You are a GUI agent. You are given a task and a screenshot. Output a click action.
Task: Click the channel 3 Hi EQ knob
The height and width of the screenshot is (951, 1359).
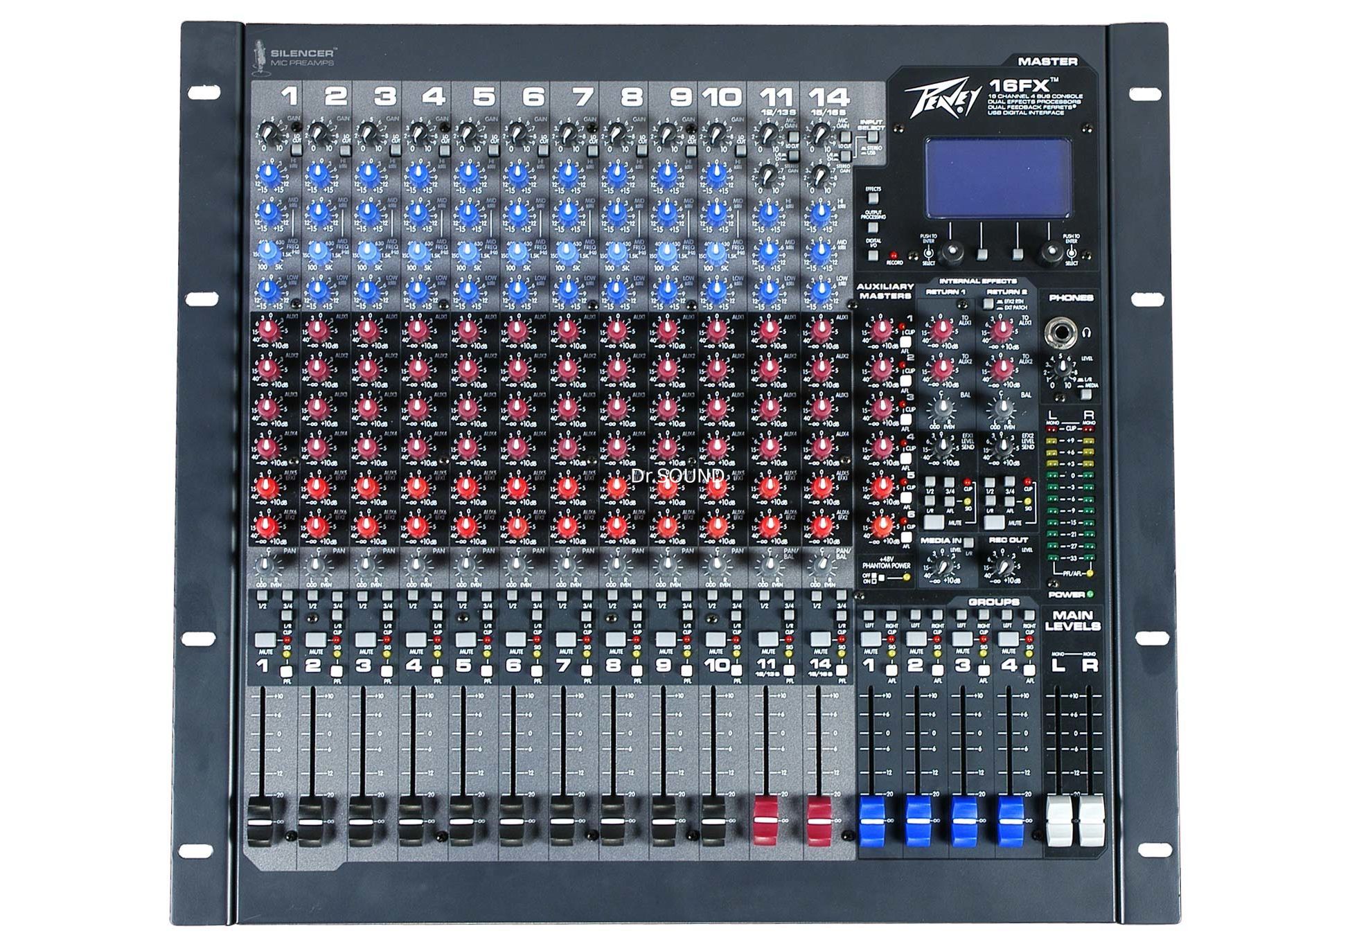[x=368, y=172]
